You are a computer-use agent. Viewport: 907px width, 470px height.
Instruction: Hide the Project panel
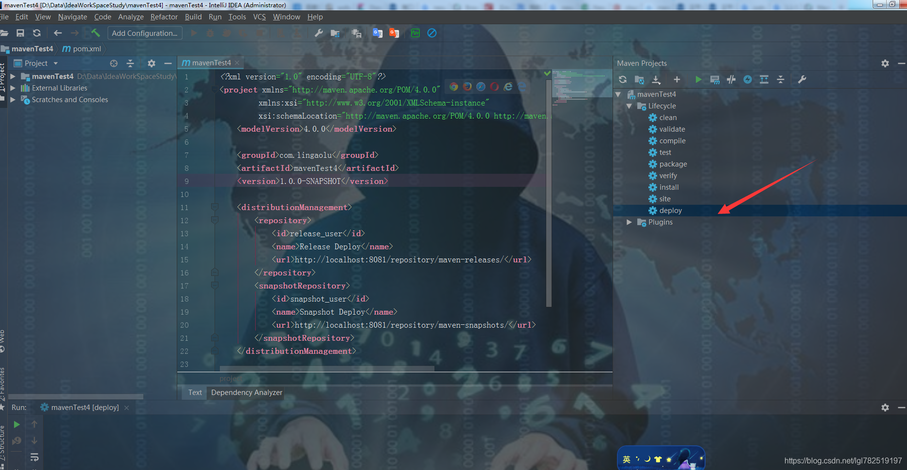click(x=168, y=63)
